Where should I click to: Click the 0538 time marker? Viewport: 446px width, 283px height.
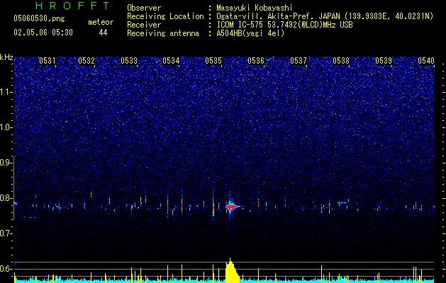coord(341,61)
